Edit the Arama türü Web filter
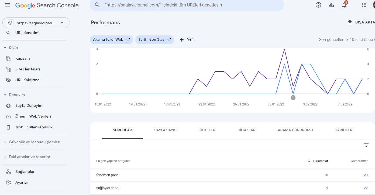 tap(111, 39)
